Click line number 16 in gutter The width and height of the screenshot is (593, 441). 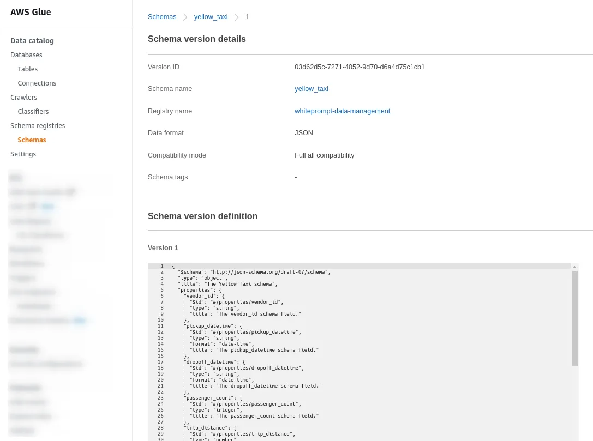coord(161,356)
